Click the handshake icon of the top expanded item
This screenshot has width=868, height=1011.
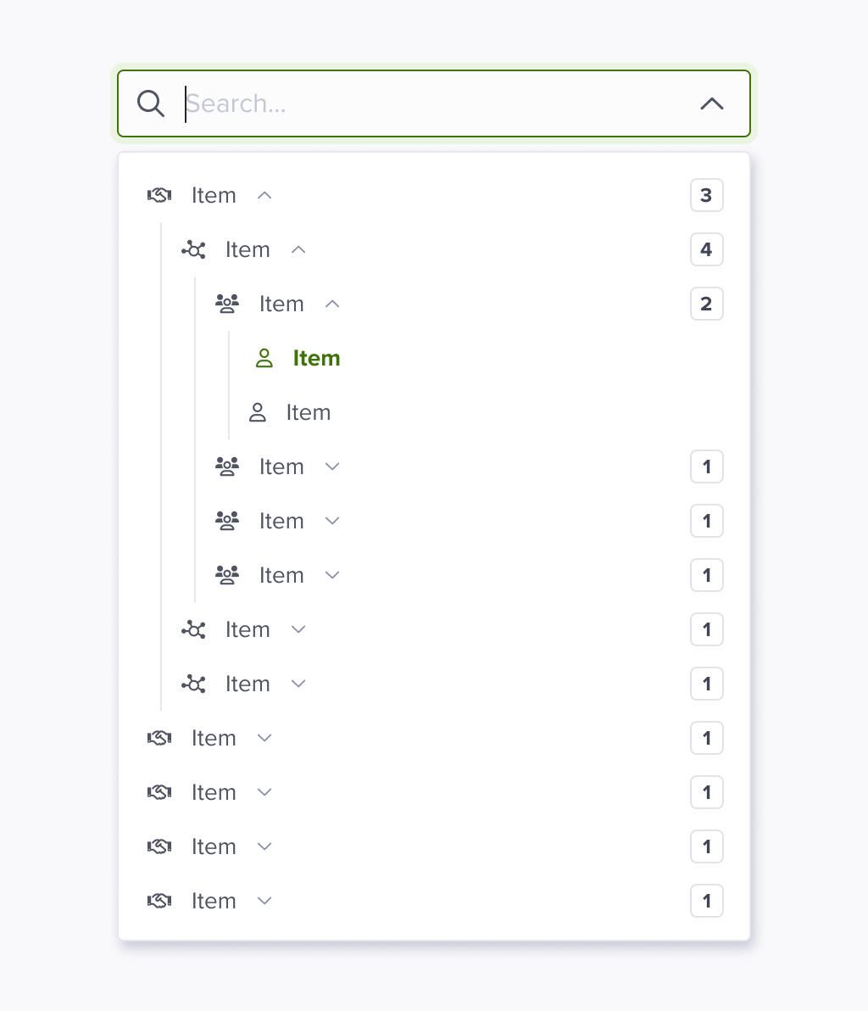[159, 195]
